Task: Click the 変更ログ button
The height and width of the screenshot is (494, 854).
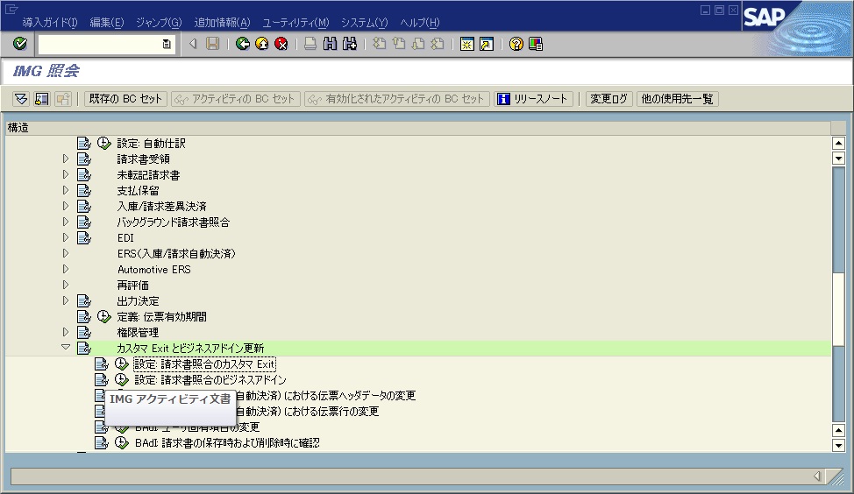Action: [608, 99]
